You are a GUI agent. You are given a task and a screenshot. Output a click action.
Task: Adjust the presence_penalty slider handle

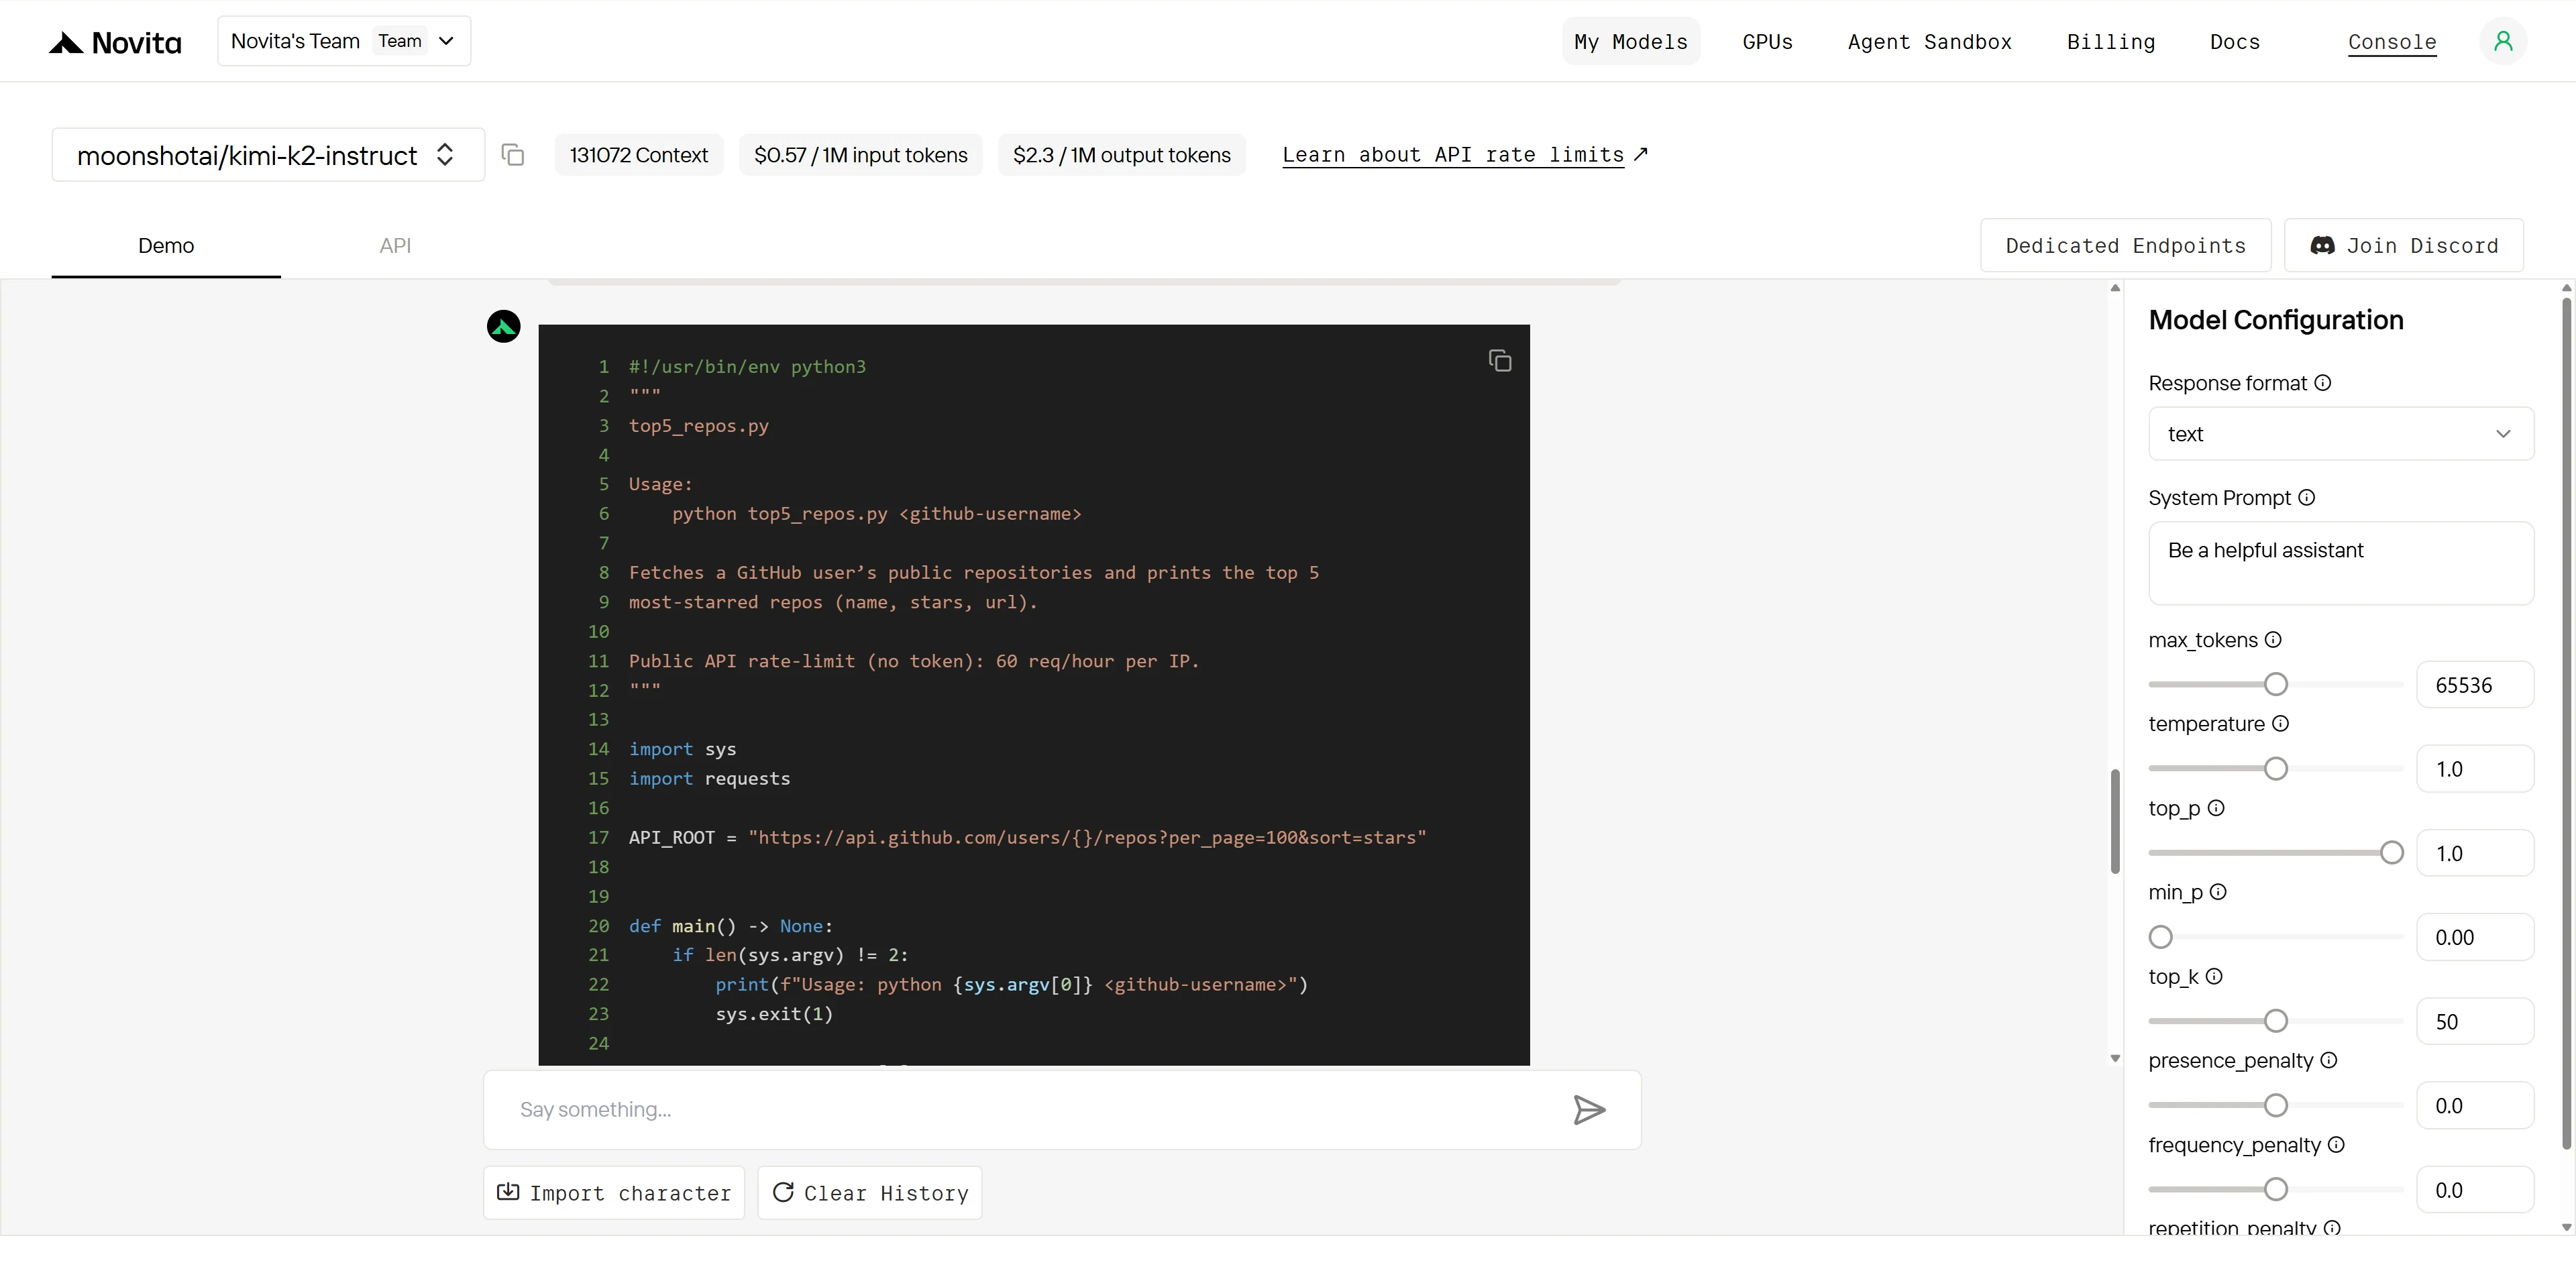2276,1105
